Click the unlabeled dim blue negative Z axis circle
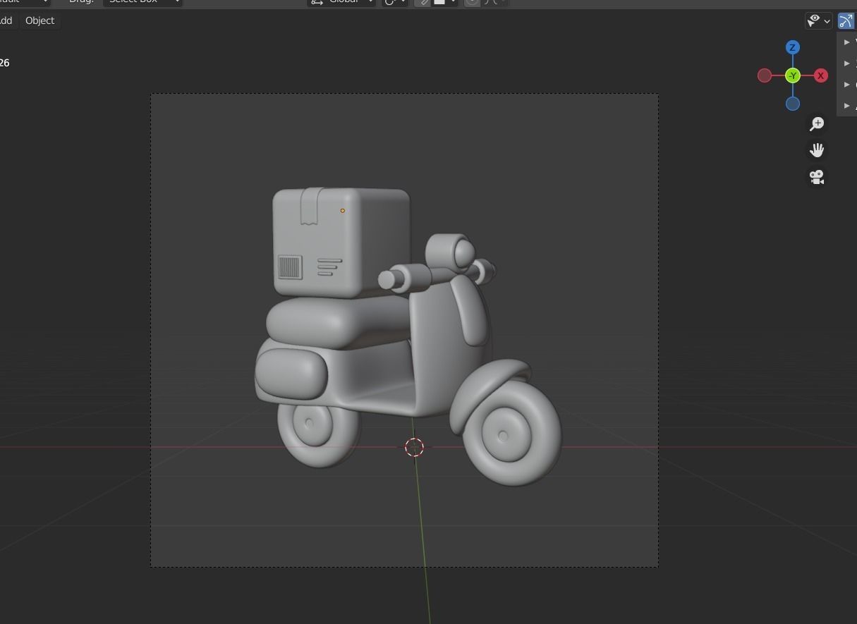The image size is (857, 624). [x=793, y=104]
